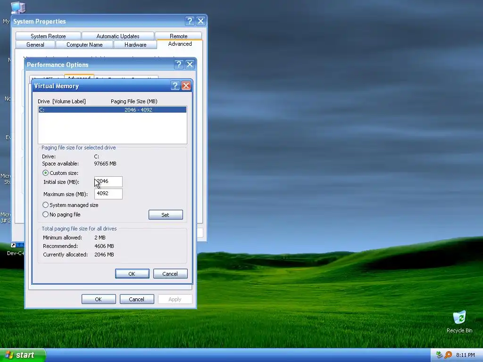The height and width of the screenshot is (362, 483).
Task: Click the network tray icon in taskbar
Action: point(439,355)
